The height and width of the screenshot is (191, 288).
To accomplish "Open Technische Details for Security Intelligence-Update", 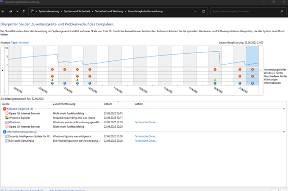I will tap(146, 136).
